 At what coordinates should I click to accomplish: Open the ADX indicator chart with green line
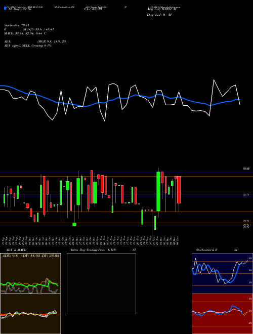pyautogui.click(x=30, y=273)
